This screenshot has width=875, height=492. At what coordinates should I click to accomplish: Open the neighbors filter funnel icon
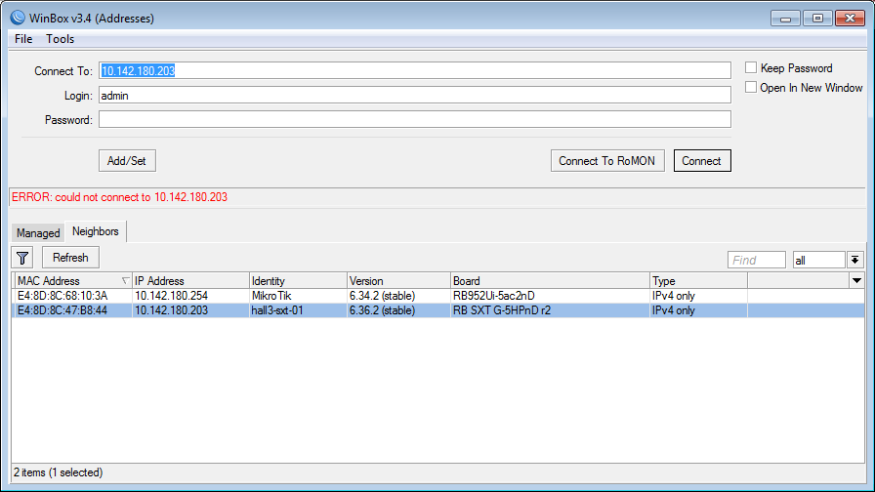22,258
